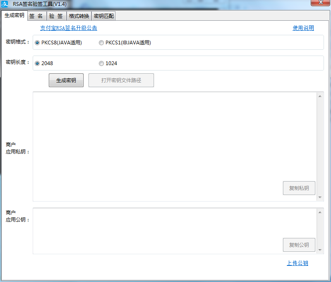
Task: Choose 2048 key length
Action: click(x=37, y=63)
